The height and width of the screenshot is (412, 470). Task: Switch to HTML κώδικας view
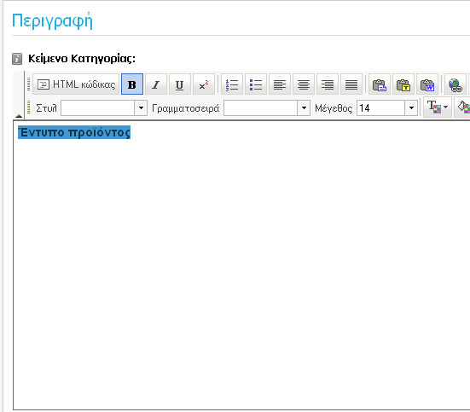pos(76,84)
